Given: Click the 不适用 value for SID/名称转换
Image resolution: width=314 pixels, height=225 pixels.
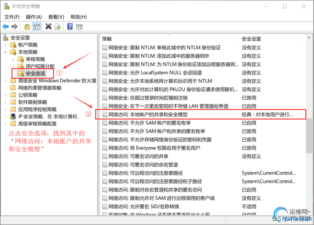Looking at the screenshot, I should tap(249, 207).
